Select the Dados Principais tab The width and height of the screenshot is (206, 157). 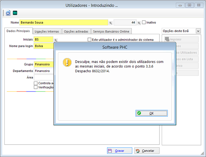(18, 31)
